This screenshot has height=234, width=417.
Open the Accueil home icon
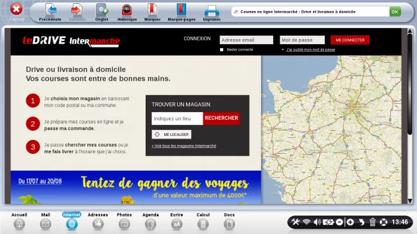(19, 224)
